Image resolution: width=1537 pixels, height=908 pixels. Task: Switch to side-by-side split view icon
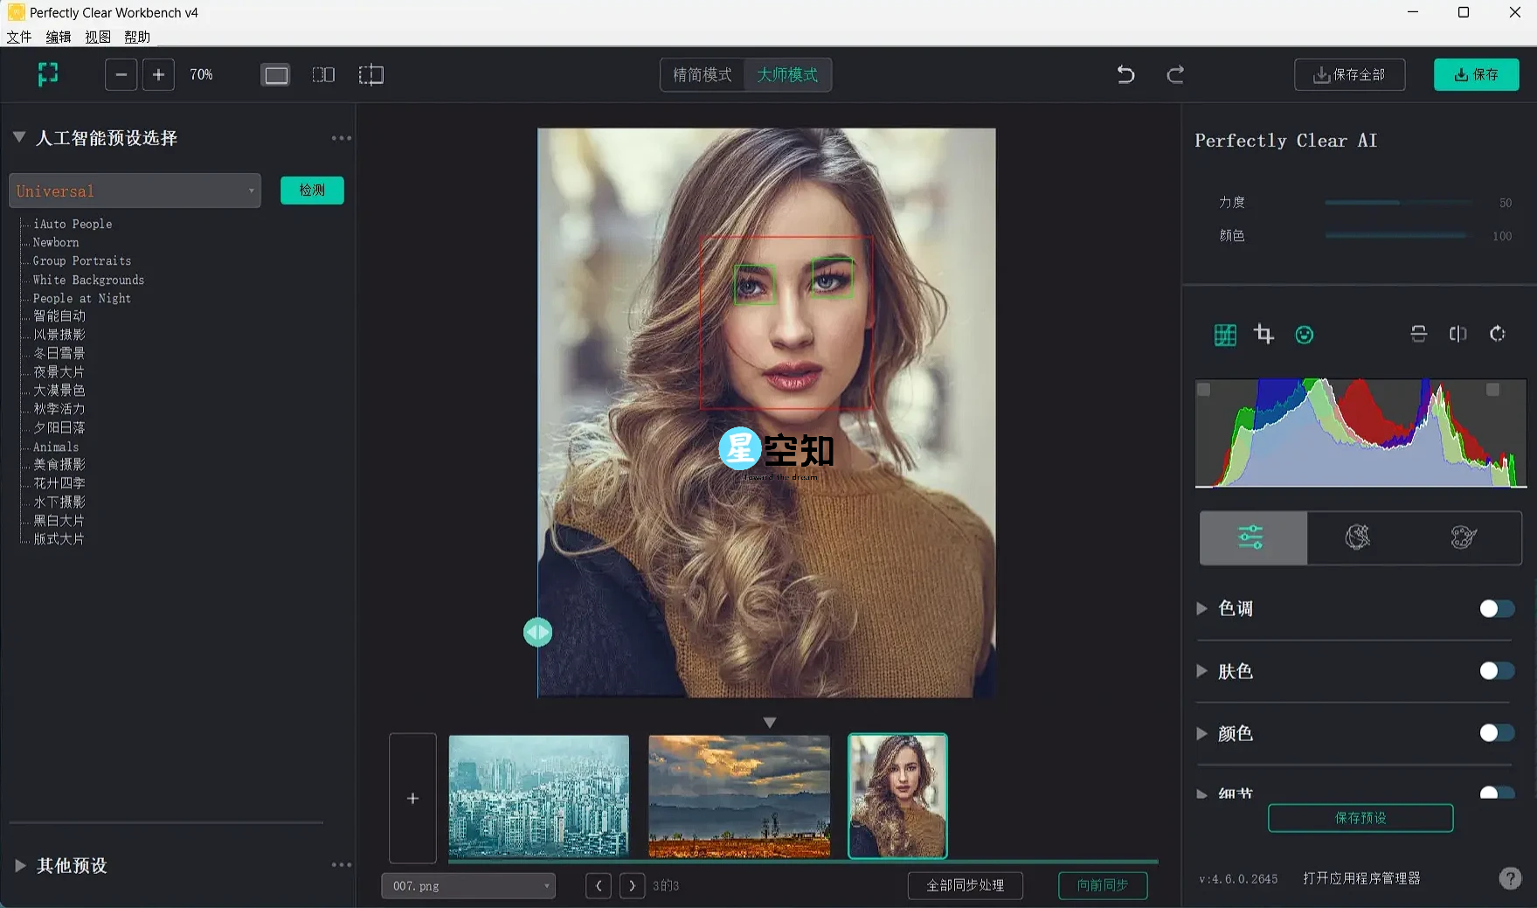pos(323,75)
